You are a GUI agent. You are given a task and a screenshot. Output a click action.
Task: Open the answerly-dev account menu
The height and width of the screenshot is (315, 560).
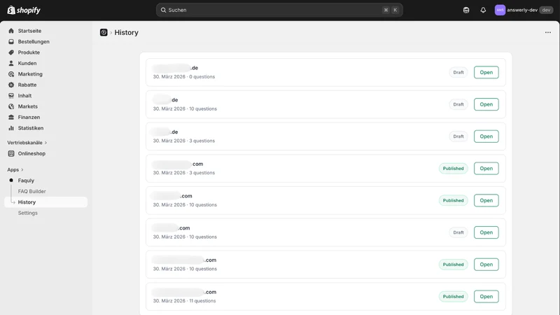(524, 10)
